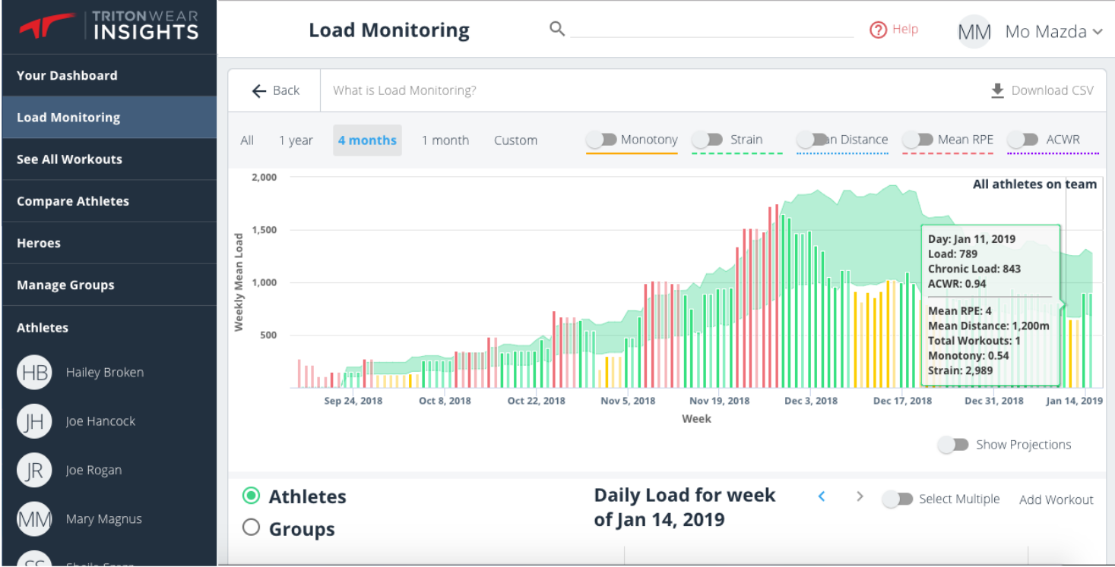This screenshot has width=1115, height=567.
Task: Click the Back arrow icon
Action: click(x=259, y=90)
